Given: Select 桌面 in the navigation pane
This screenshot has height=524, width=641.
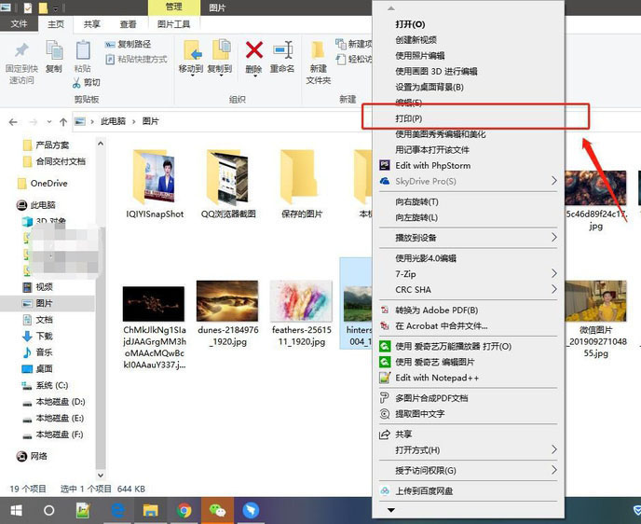Looking at the screenshot, I should (37, 369).
